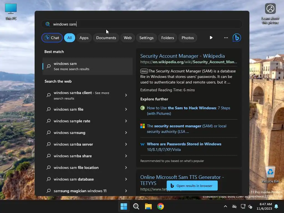
Task: Open Security Account Manager - Wikipedia link
Action: pos(182,56)
